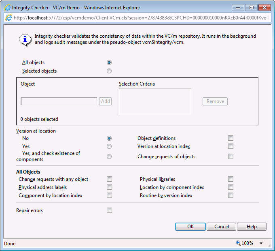The width and height of the screenshot is (275, 251).
Task: Click the Object input field
Action: pos(59,101)
